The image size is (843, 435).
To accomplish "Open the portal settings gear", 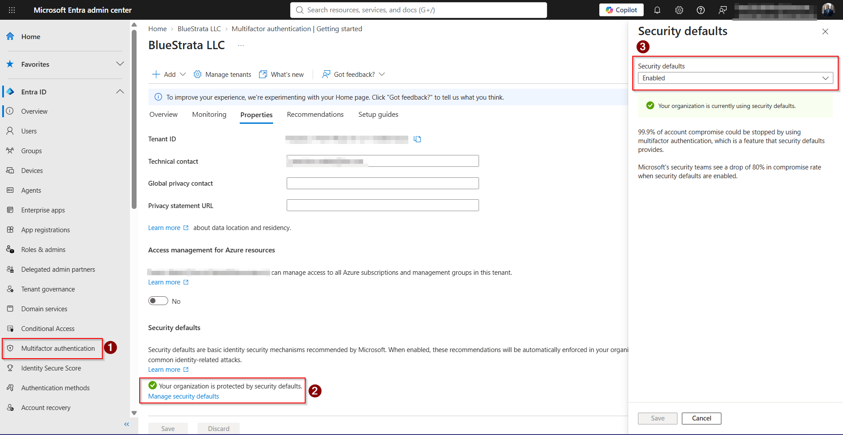I will [679, 10].
